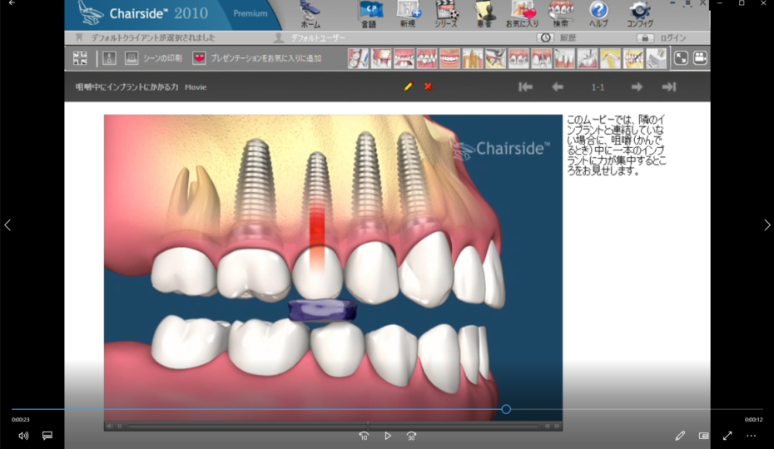Viewport: 774px width, 449px height.
Task: Delete with the red X icon
Action: click(x=428, y=86)
